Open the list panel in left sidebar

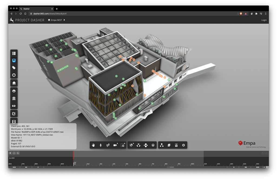point(14,53)
